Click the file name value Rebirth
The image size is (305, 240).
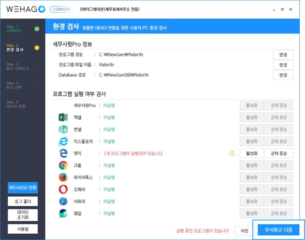pos(107,65)
